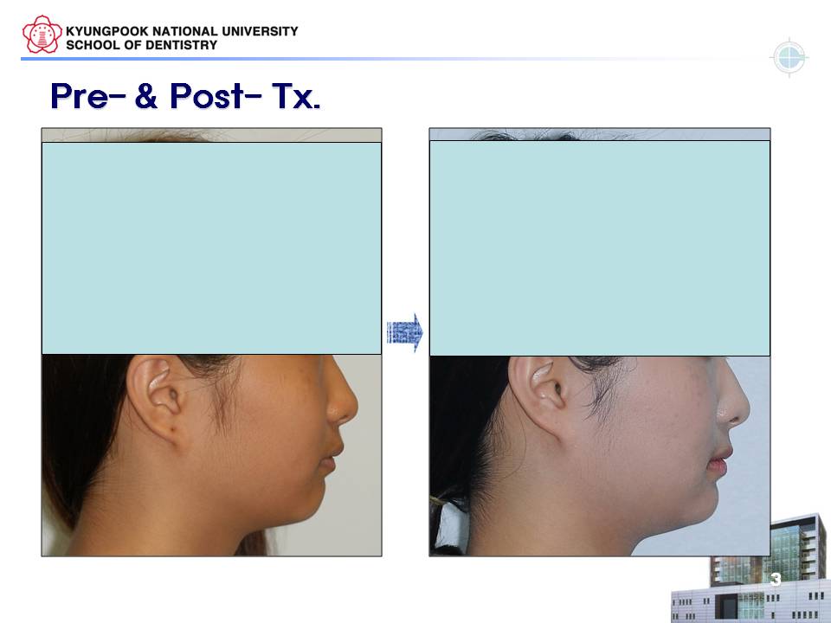831x623 pixels.
Task: Click the slide number 3
Action: (x=776, y=580)
